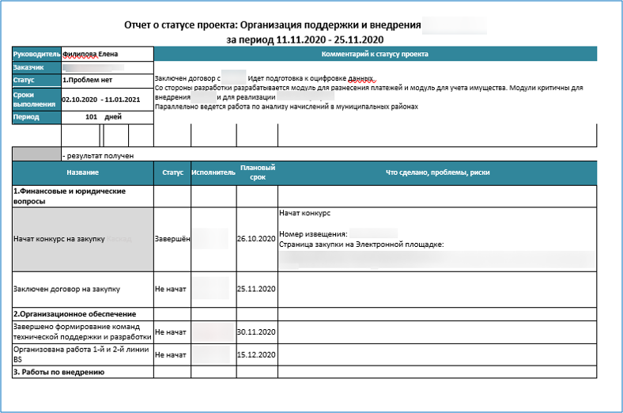Image resolution: width=623 pixels, height=413 pixels.
Task: Click section '2.Организационное обеспечение'
Action: point(83,314)
